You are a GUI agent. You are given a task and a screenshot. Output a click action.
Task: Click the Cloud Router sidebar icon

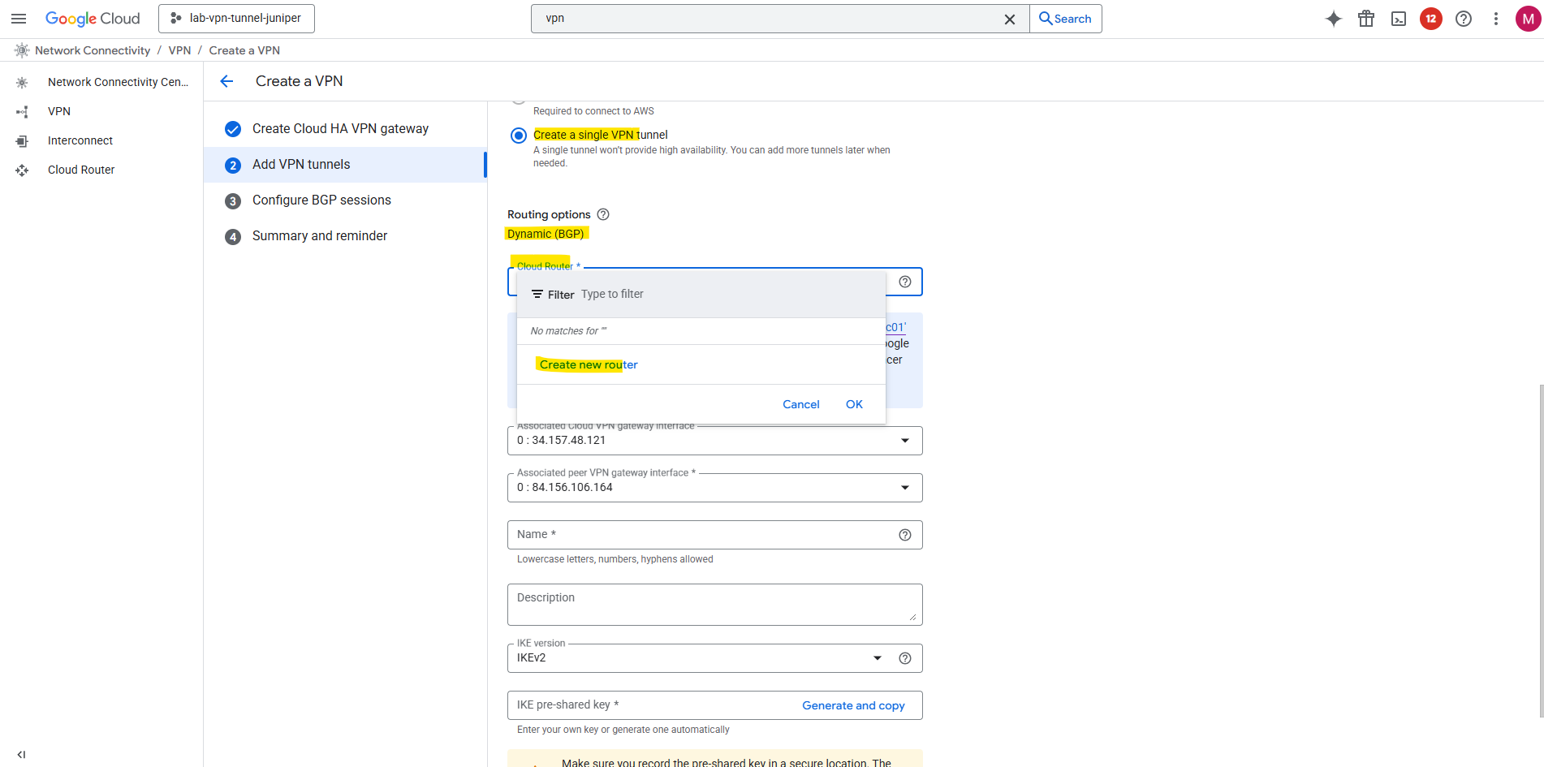22,170
